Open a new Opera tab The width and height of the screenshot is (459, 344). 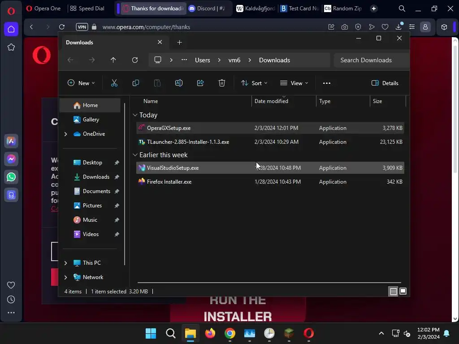click(x=374, y=9)
